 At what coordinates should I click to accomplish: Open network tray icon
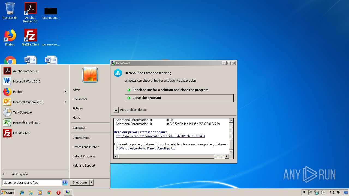(x=317, y=192)
